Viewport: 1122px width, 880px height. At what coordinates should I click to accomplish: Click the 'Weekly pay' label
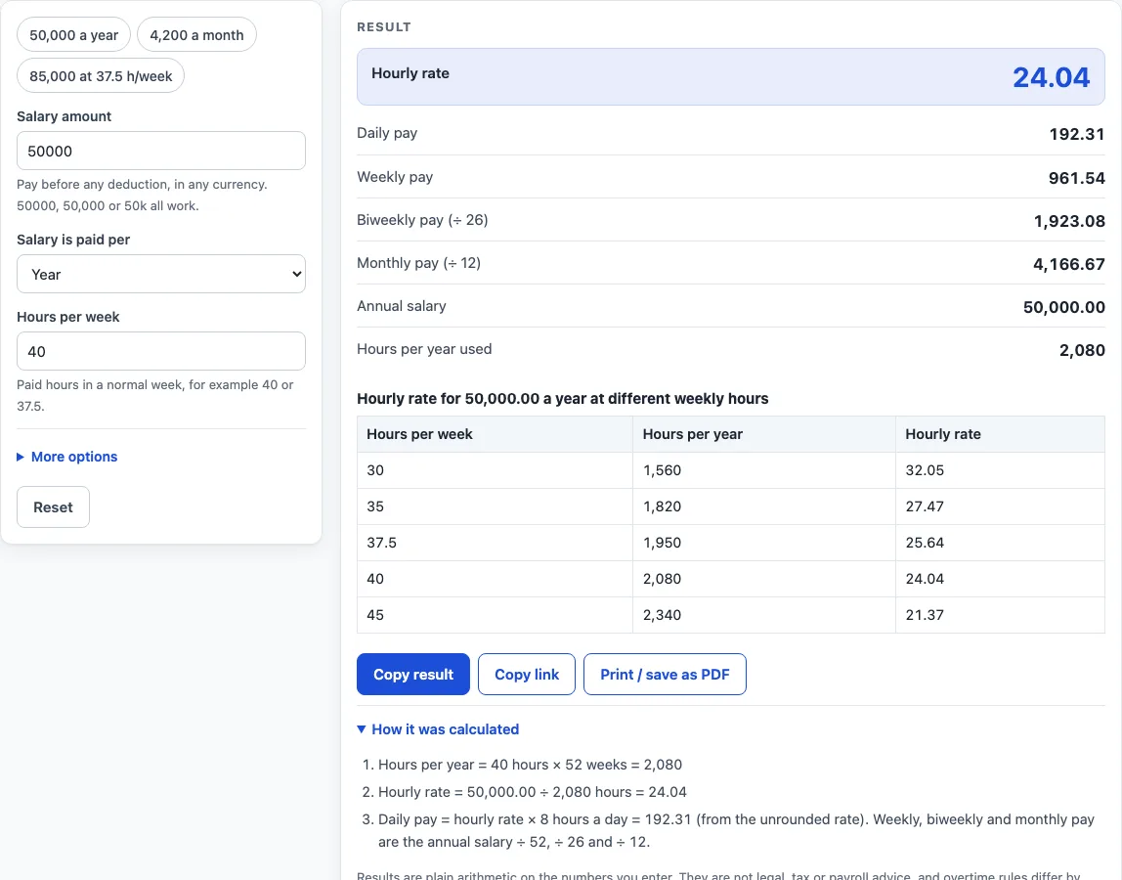[x=395, y=177]
